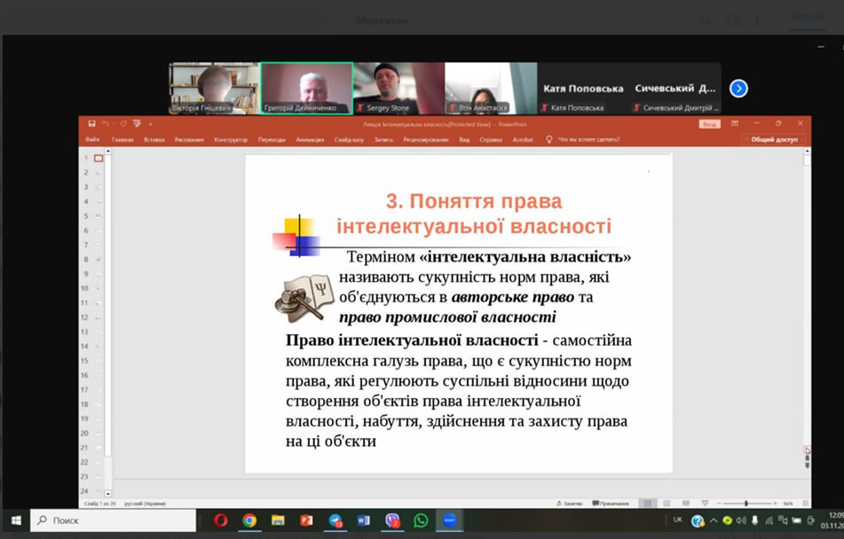Screen dimensions: 844x539
Task: Click the next participants arrow button
Action: coord(738,89)
